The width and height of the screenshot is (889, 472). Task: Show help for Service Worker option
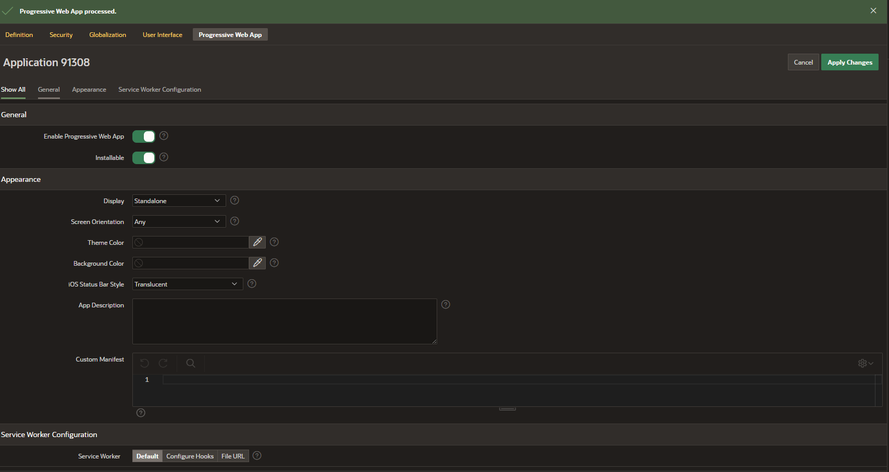[x=257, y=456]
